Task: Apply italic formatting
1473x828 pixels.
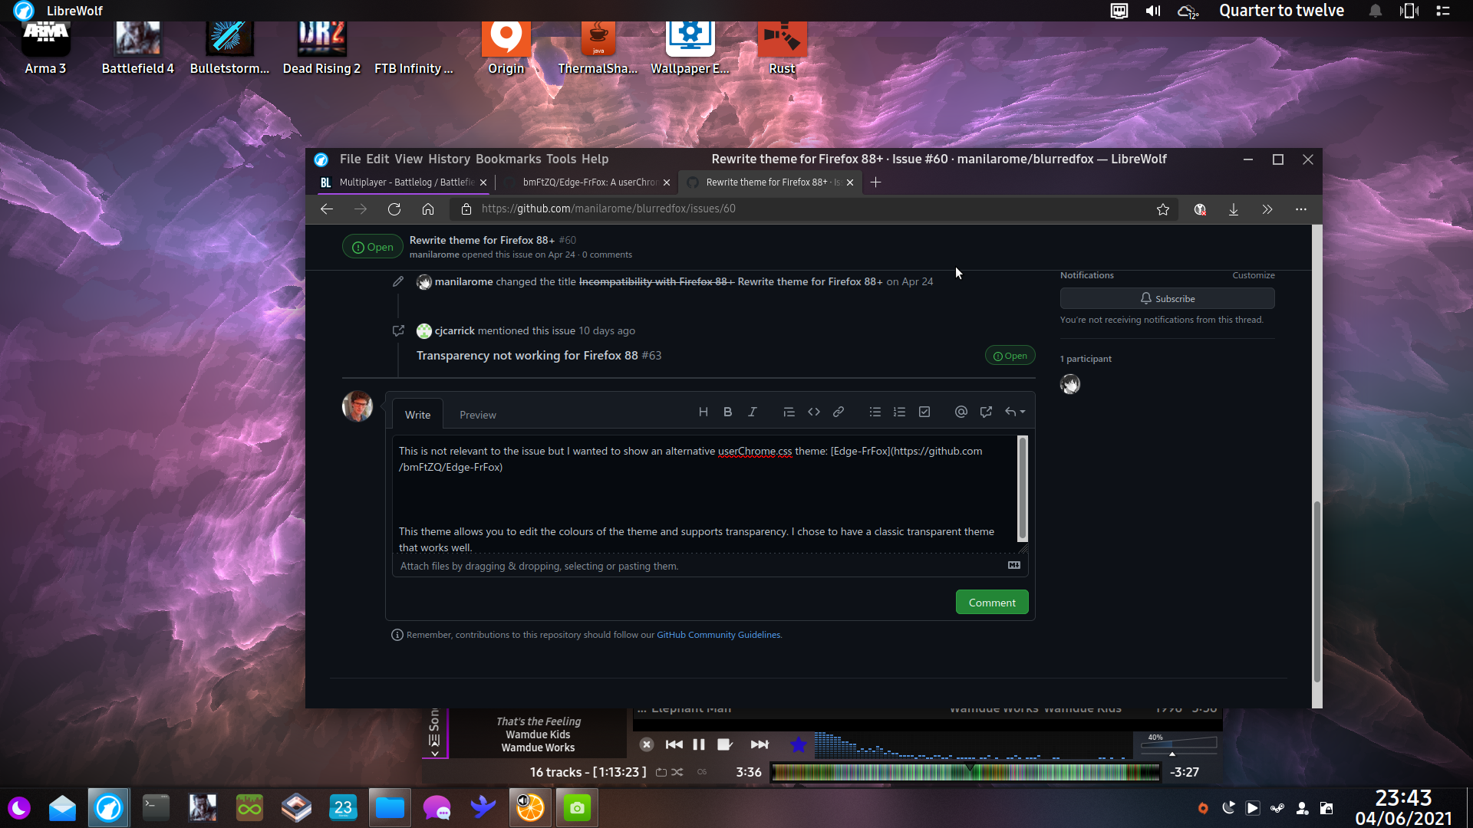Action: tap(752, 412)
